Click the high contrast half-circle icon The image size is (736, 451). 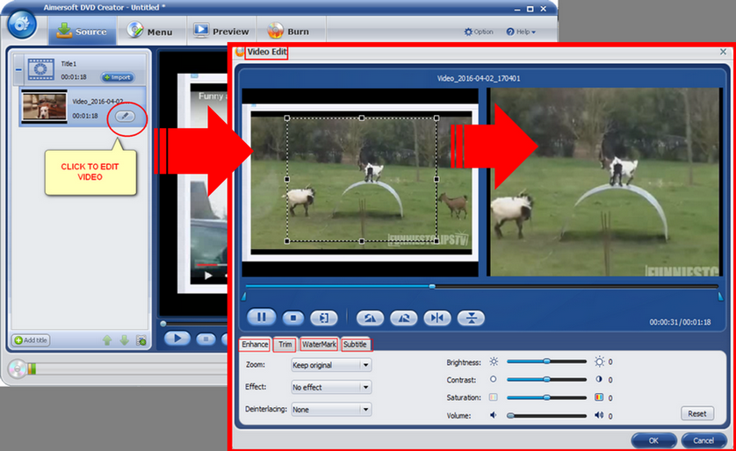coord(599,379)
